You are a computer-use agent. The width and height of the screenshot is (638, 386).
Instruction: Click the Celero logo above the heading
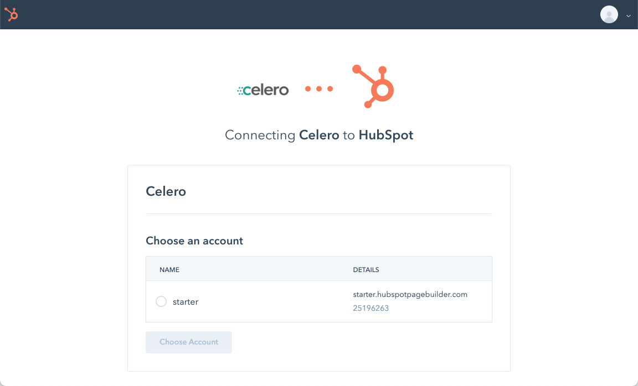coord(263,89)
